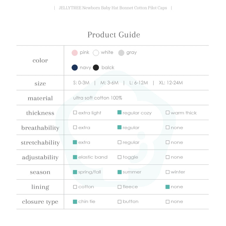Uncheck the spring/fall season box

(x=75, y=172)
